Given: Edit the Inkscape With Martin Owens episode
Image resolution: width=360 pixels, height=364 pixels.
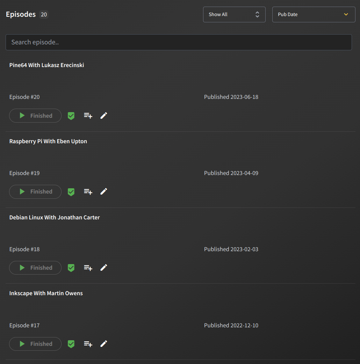Looking at the screenshot, I should click(x=104, y=344).
